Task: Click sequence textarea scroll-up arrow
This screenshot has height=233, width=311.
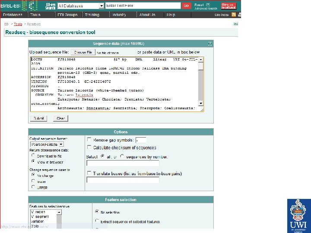Action: [x=201, y=60]
